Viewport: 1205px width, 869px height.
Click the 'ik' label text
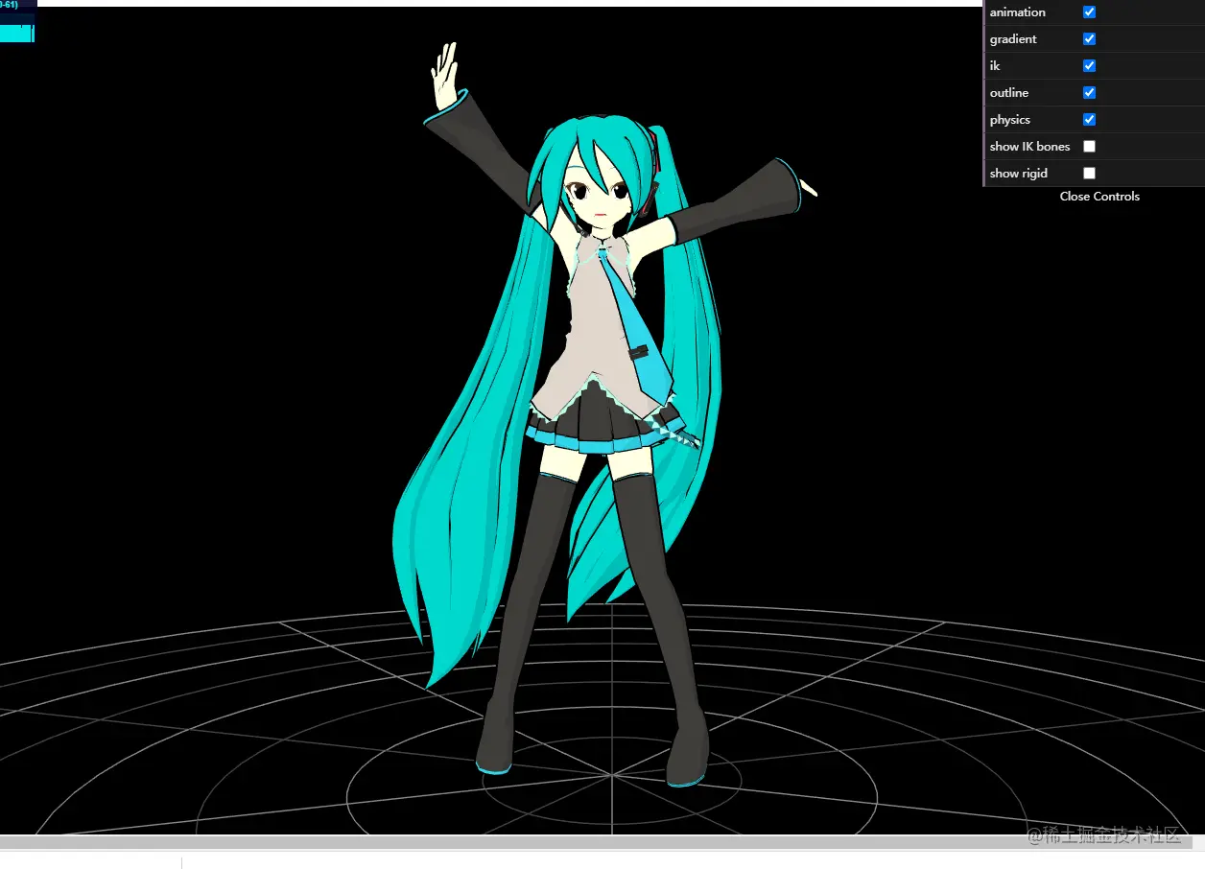pyautogui.click(x=995, y=66)
